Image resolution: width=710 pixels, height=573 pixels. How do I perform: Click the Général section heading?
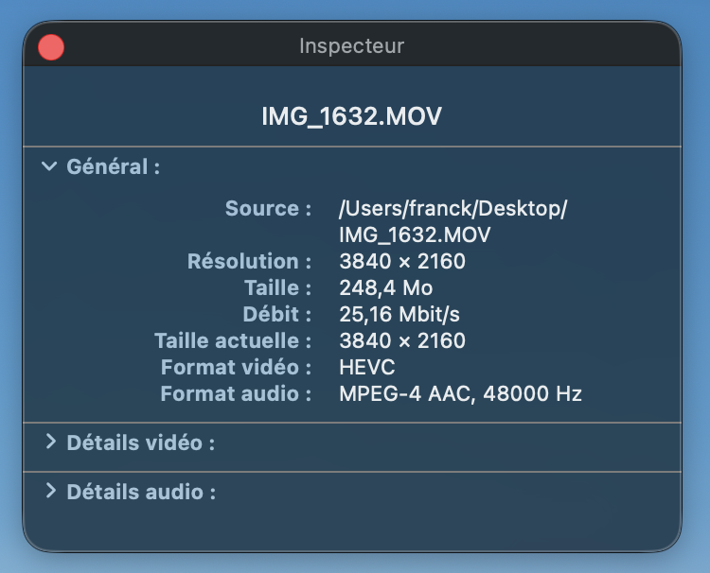pyautogui.click(x=113, y=167)
